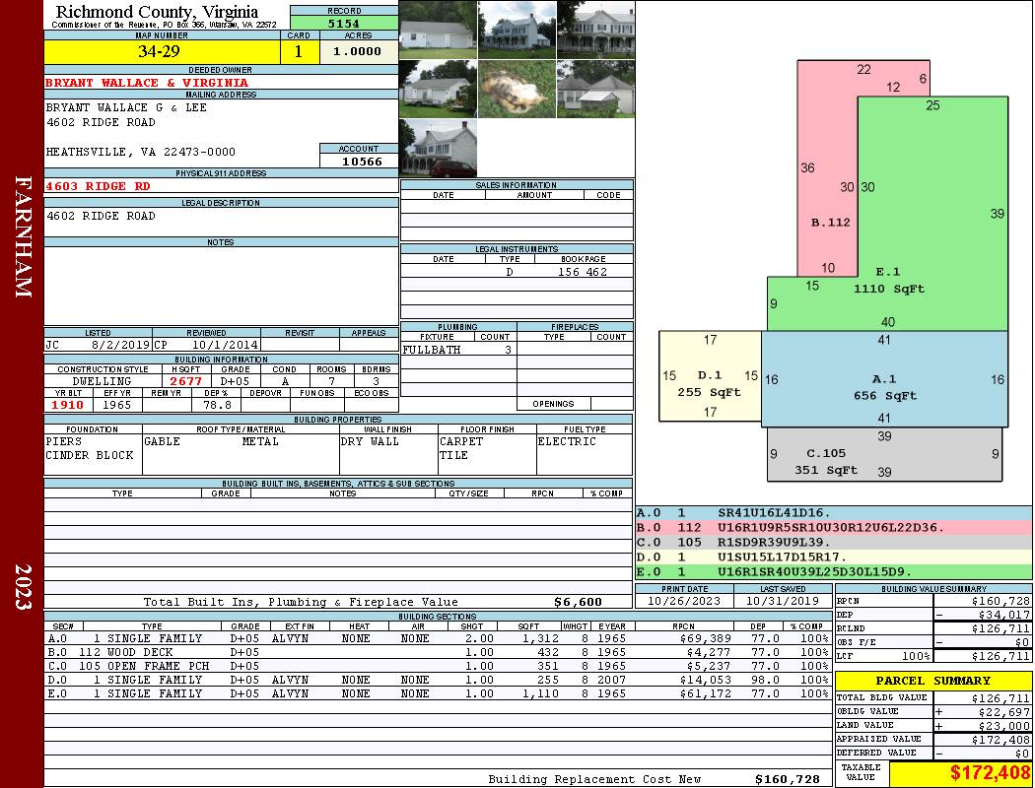Click the card number 1
1035x788 pixels.
click(x=299, y=51)
